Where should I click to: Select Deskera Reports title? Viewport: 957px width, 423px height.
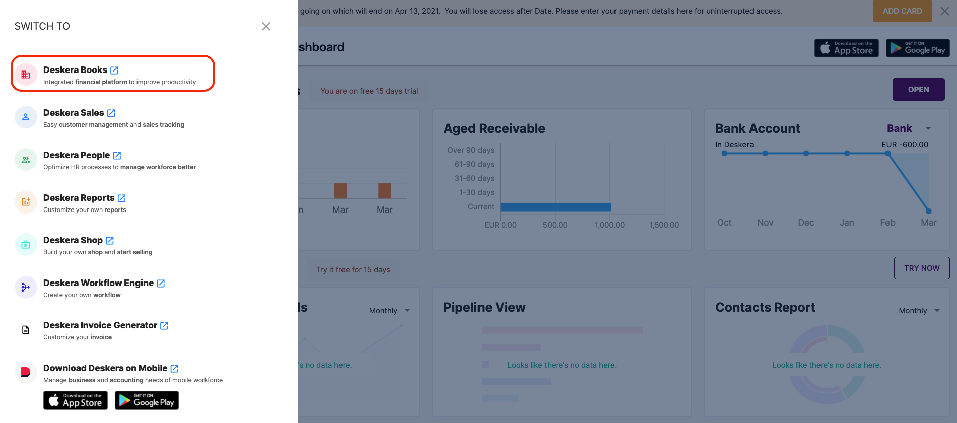click(79, 198)
